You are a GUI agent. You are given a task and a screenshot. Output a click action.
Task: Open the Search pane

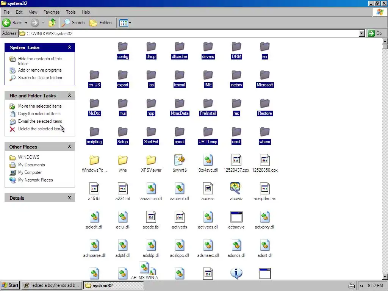(x=73, y=23)
